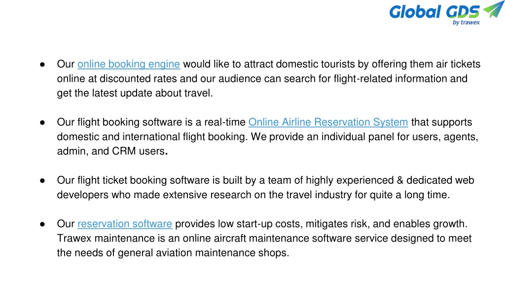The width and height of the screenshot is (505, 284).
Task: Click the line "get the latest update about travel"
Action: [x=134, y=93]
